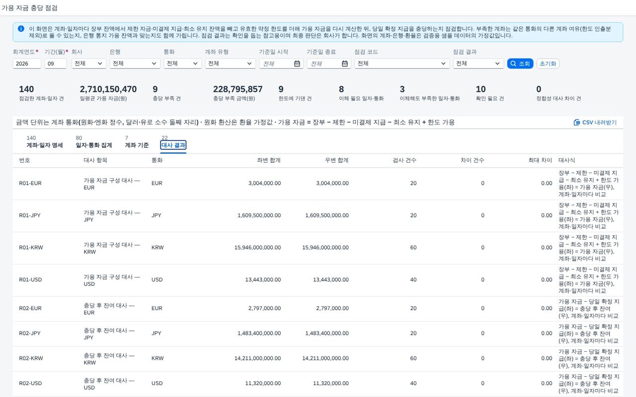Click the R02-EUR row number cell
636x397 pixels.
click(x=30, y=309)
